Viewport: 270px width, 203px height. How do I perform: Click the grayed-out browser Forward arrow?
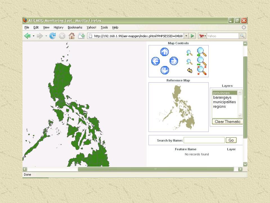[x=40, y=36]
